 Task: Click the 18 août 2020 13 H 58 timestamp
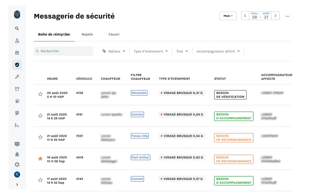pos(57,159)
